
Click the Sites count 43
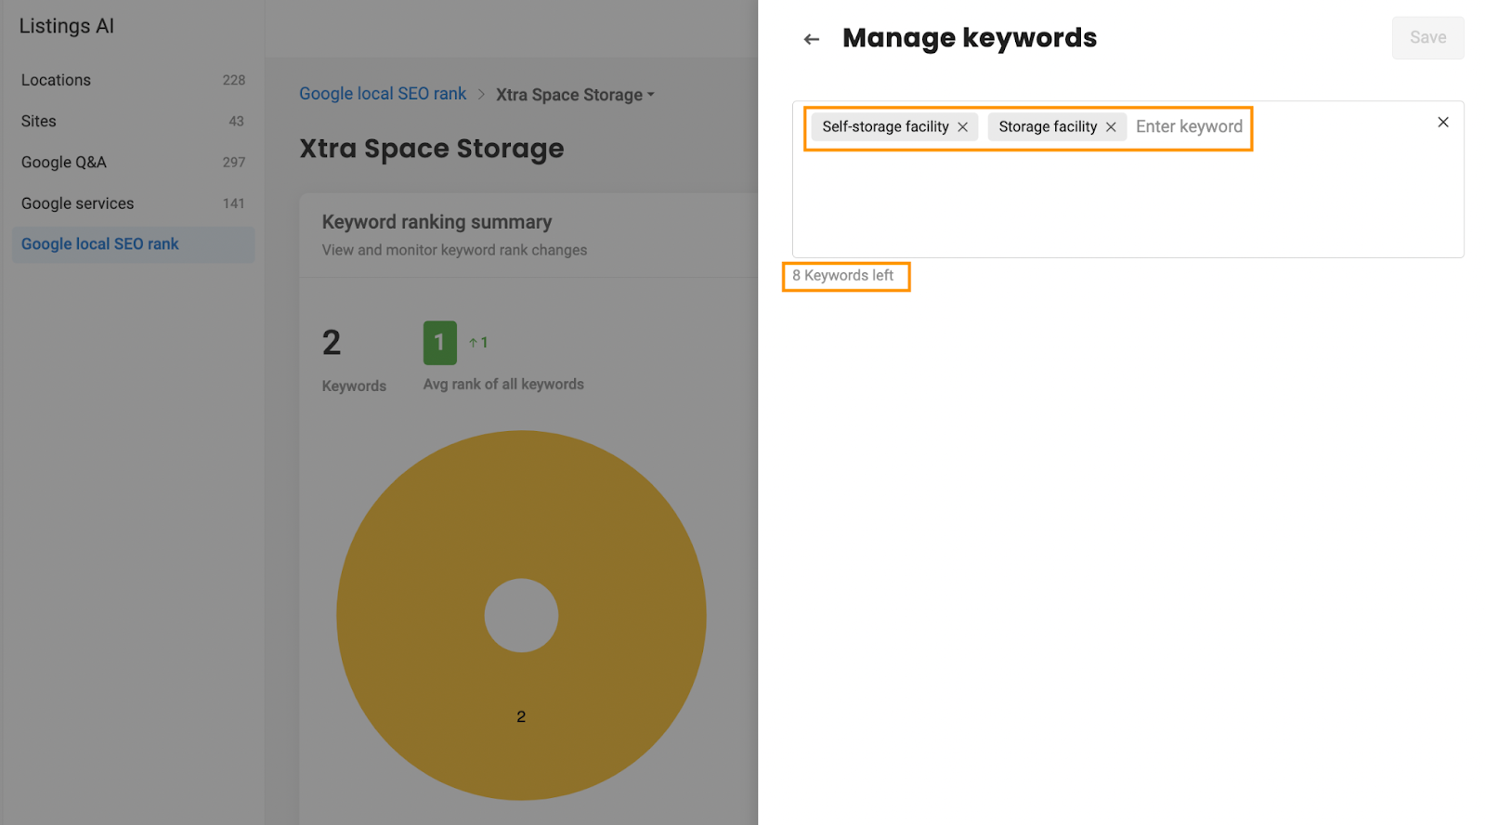click(237, 122)
